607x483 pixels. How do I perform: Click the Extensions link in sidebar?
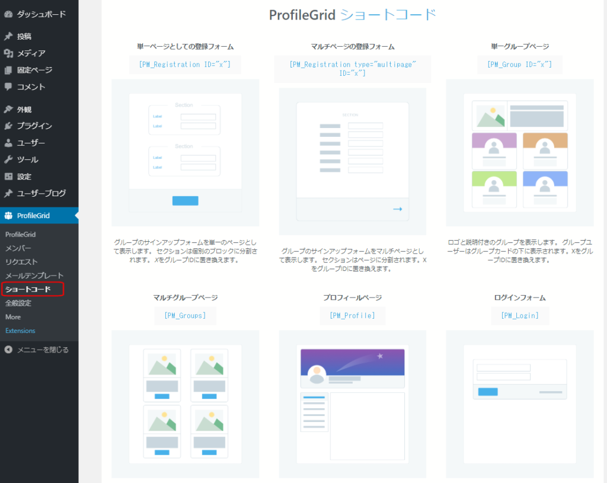click(20, 331)
